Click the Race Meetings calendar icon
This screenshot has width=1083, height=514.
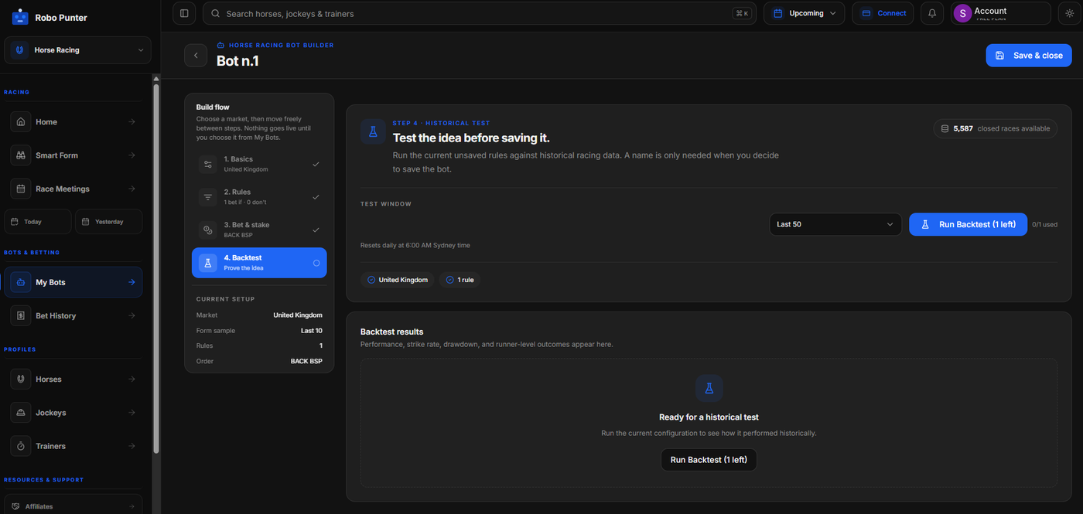pos(21,189)
